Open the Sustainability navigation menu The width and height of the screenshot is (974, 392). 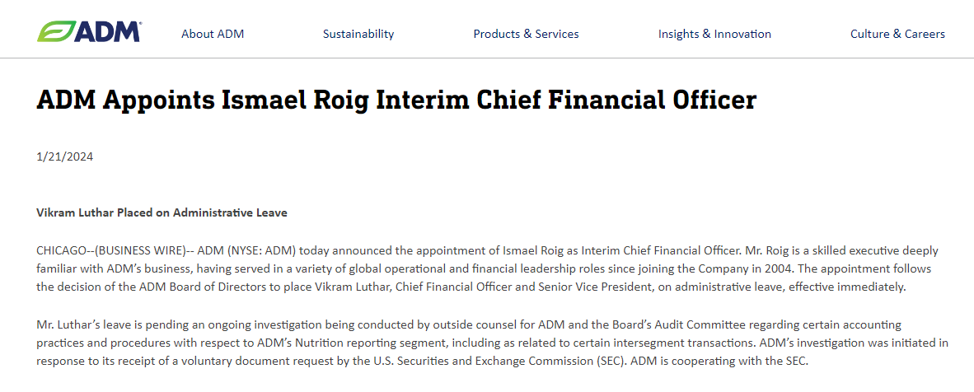point(358,34)
